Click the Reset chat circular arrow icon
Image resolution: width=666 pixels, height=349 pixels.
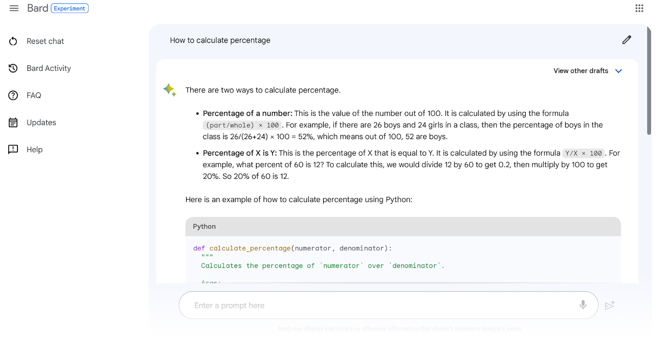13,41
